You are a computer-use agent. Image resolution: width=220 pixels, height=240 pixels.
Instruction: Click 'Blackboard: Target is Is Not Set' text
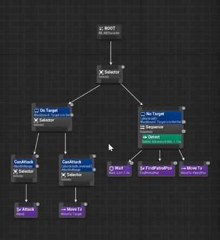tap(160, 122)
